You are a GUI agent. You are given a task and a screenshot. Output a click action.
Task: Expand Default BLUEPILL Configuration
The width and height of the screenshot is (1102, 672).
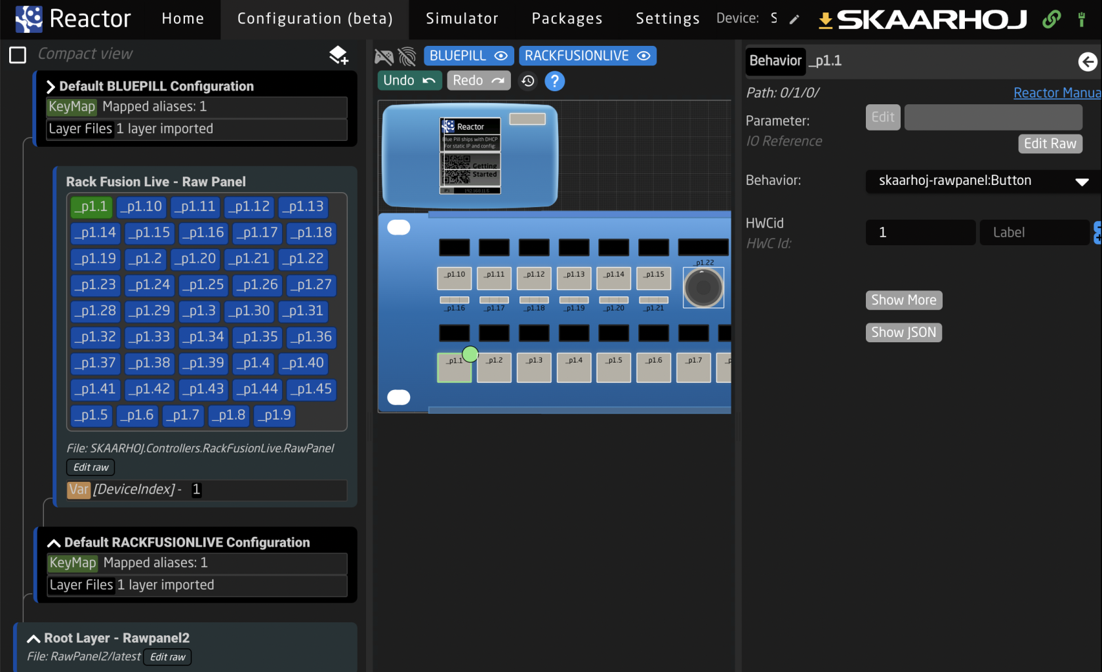(x=51, y=87)
